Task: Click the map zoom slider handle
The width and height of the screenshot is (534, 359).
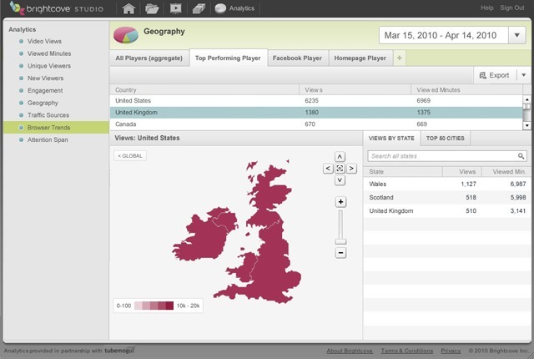Action: [340, 241]
